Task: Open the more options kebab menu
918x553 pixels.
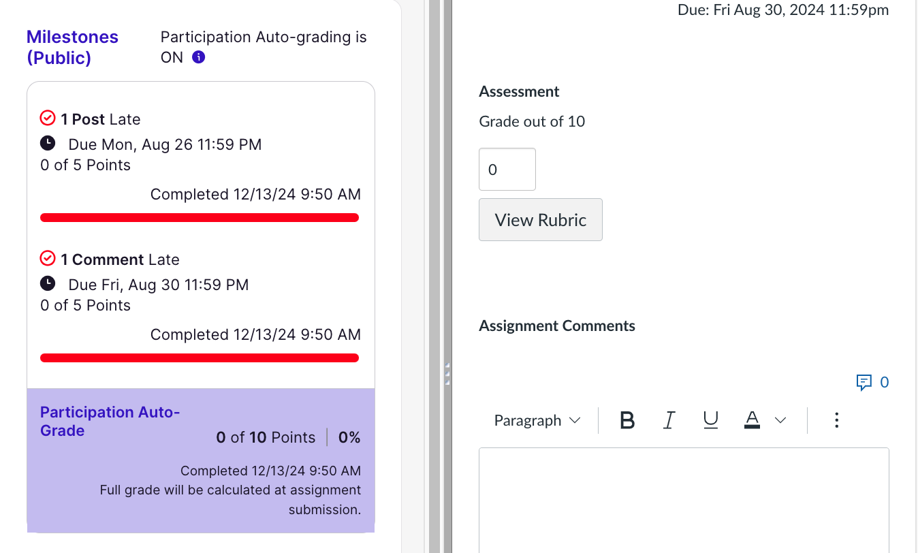Action: pyautogui.click(x=836, y=421)
